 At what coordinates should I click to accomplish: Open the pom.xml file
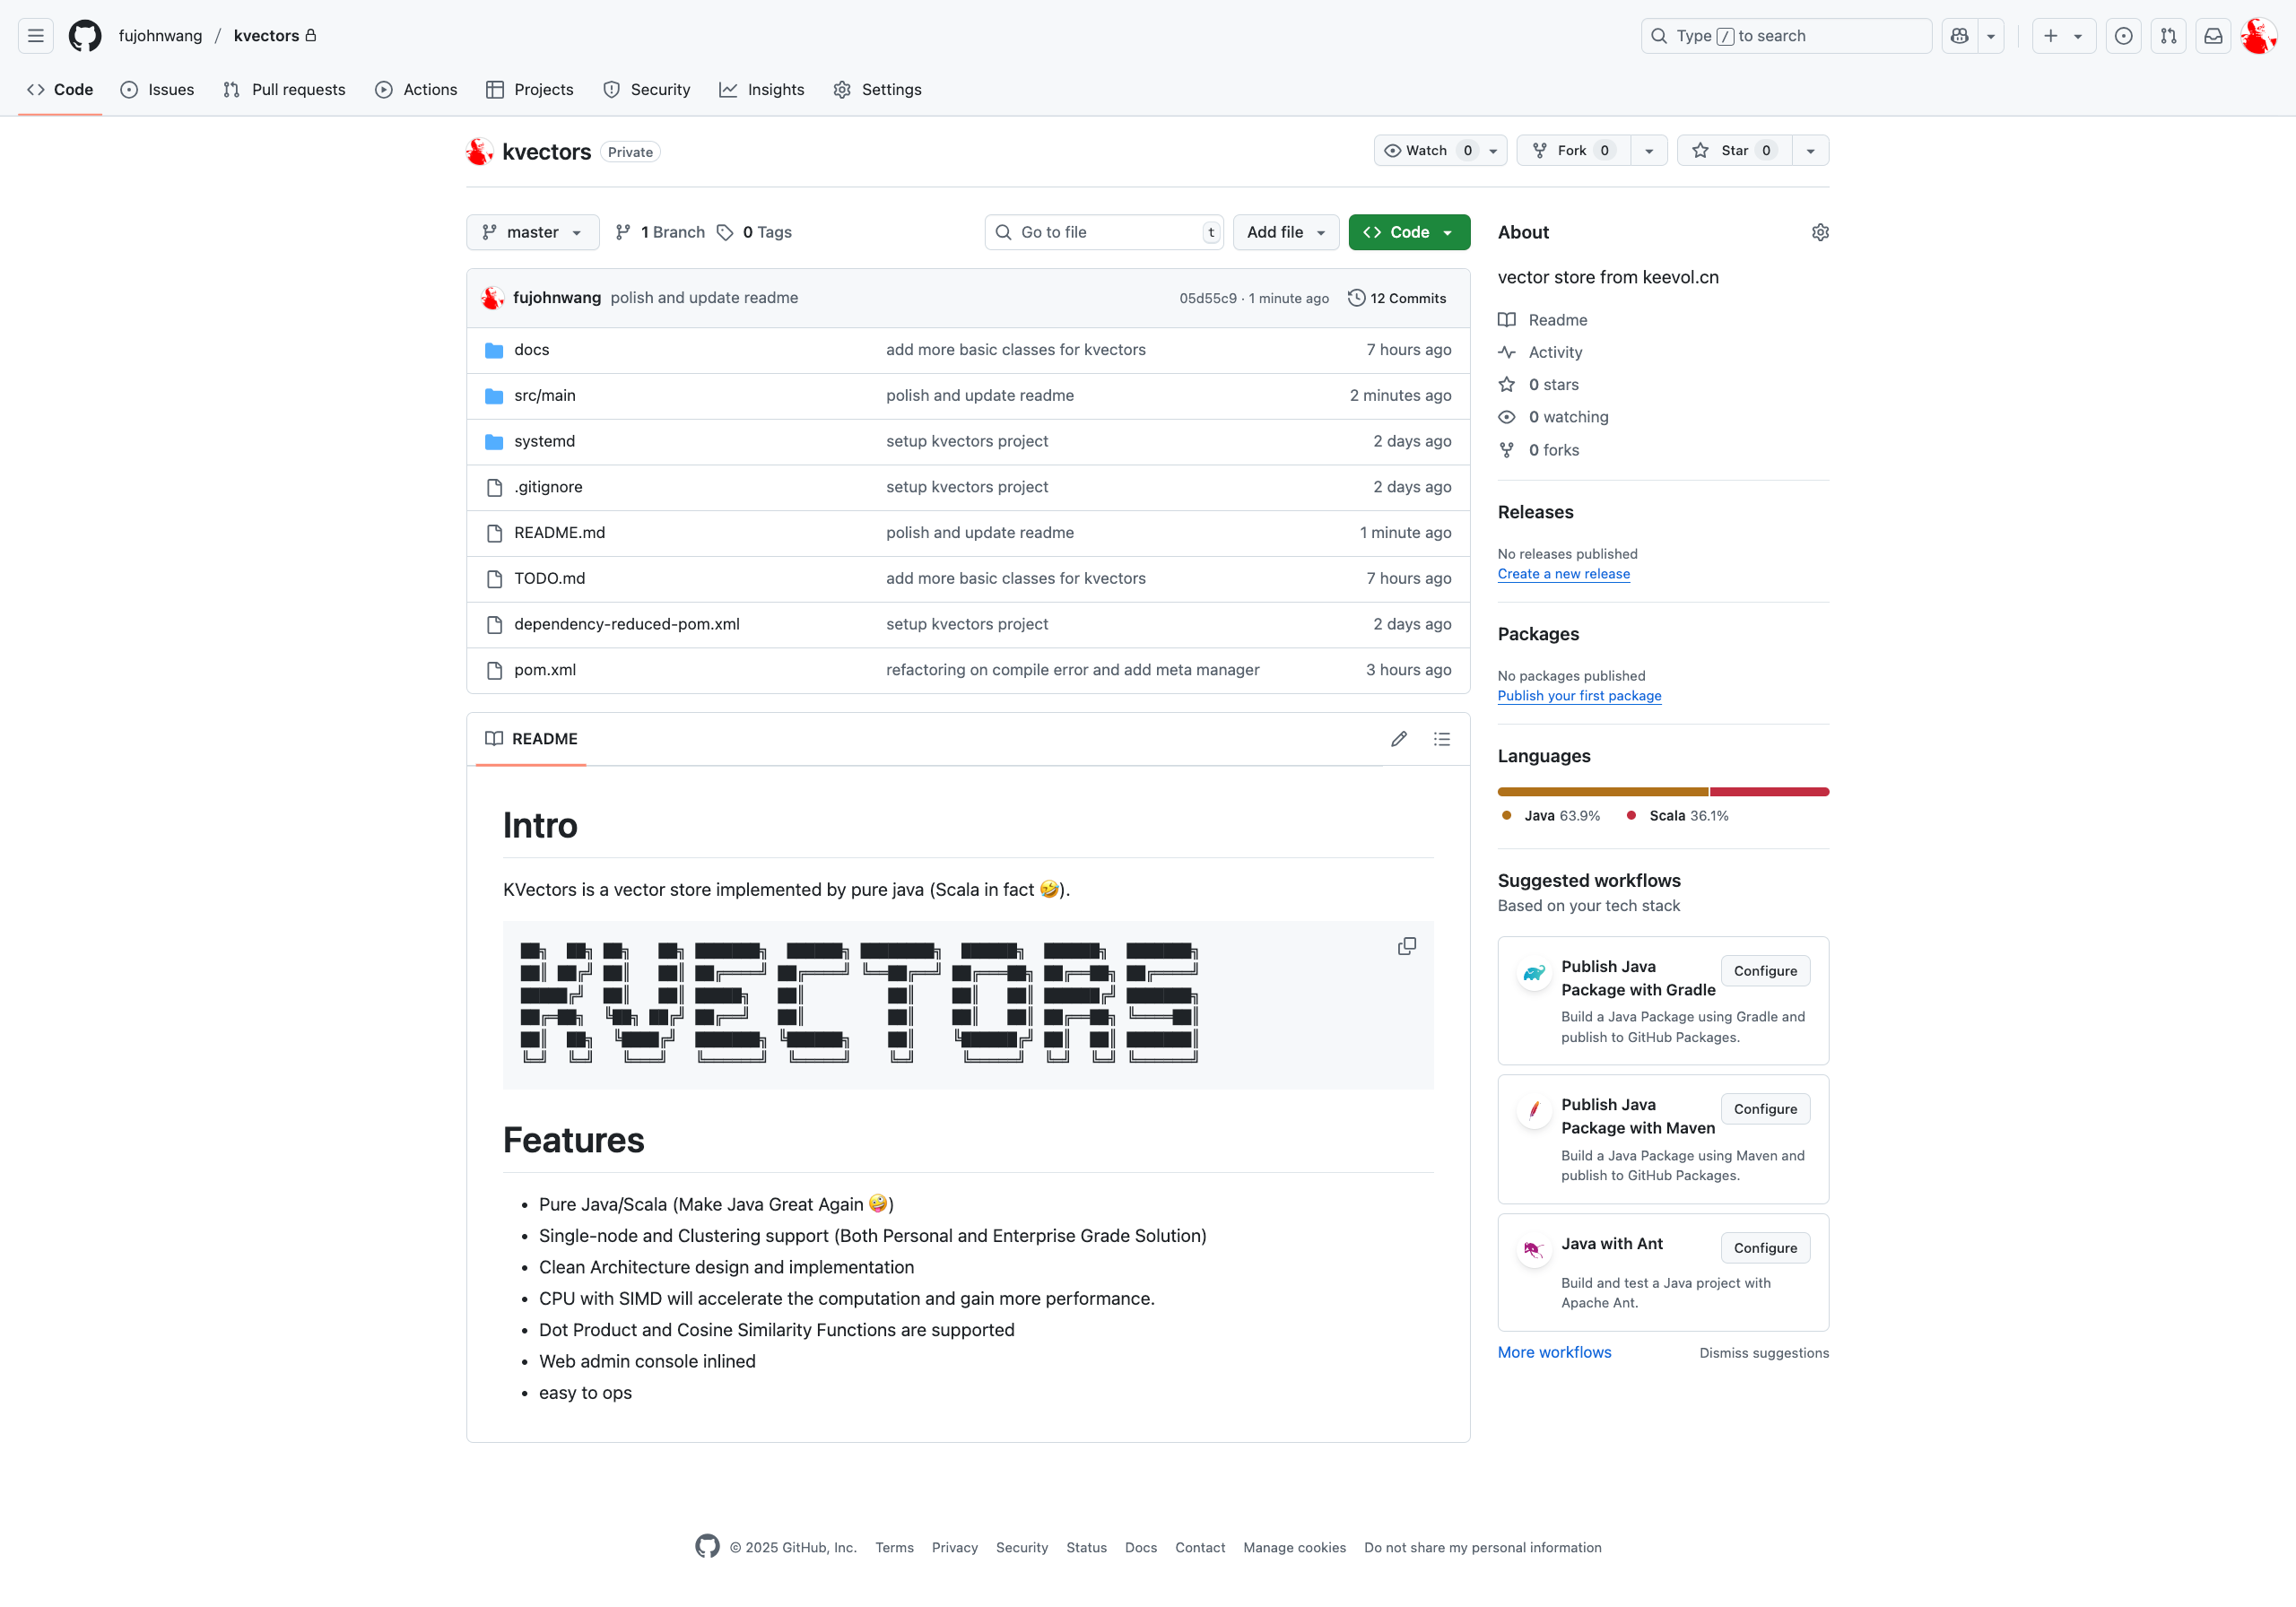tap(545, 670)
